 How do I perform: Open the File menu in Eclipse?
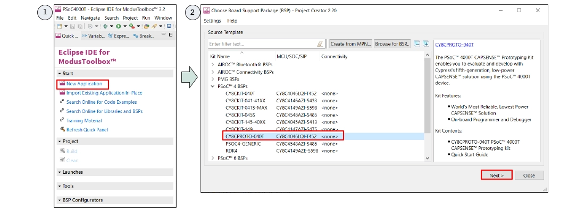click(60, 18)
